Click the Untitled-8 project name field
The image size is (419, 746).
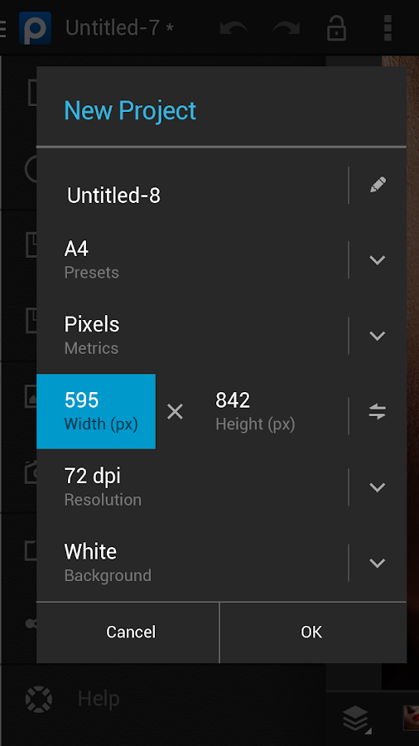coord(192,196)
